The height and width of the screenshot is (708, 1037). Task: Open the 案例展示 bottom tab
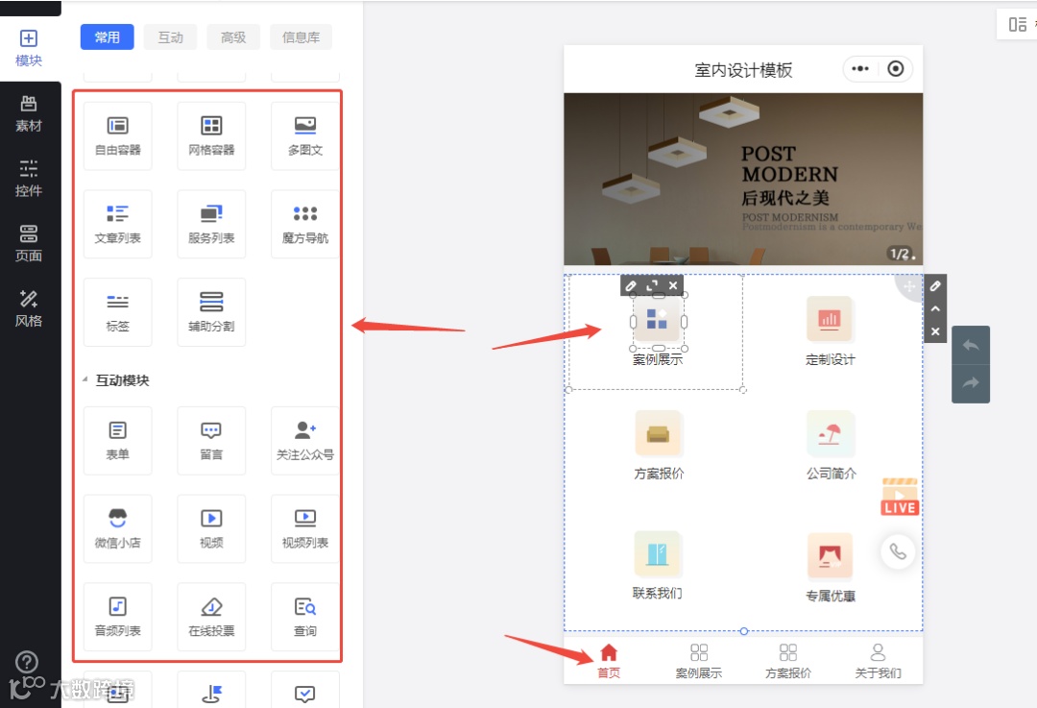698,660
